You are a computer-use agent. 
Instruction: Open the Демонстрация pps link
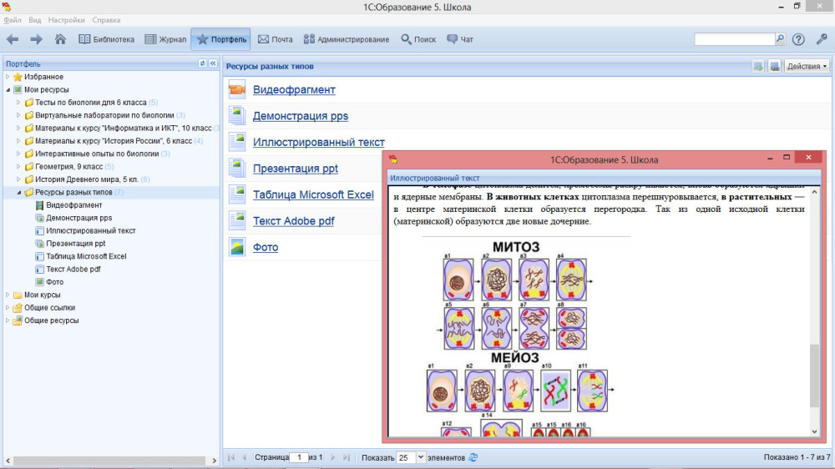pyautogui.click(x=301, y=116)
